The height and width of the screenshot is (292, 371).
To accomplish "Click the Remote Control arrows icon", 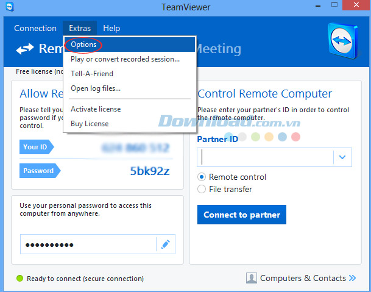I will tap(25, 49).
